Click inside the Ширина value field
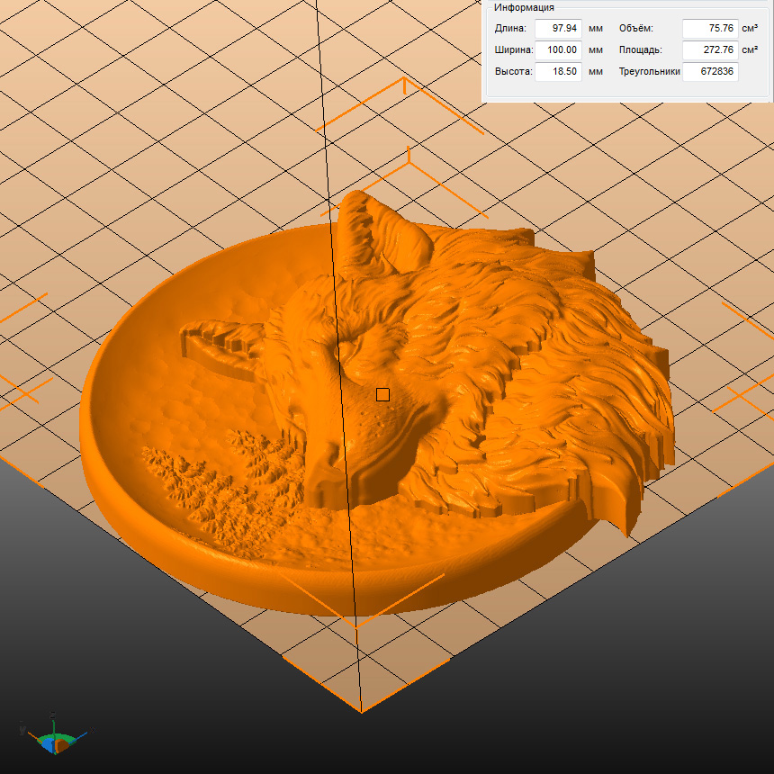Viewport: 774px width, 774px height. coord(558,50)
